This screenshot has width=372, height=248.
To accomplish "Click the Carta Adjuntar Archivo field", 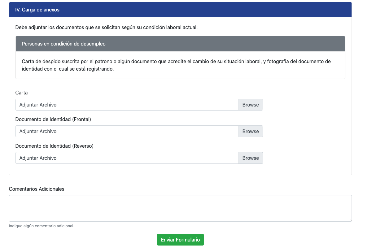I will pos(127,105).
